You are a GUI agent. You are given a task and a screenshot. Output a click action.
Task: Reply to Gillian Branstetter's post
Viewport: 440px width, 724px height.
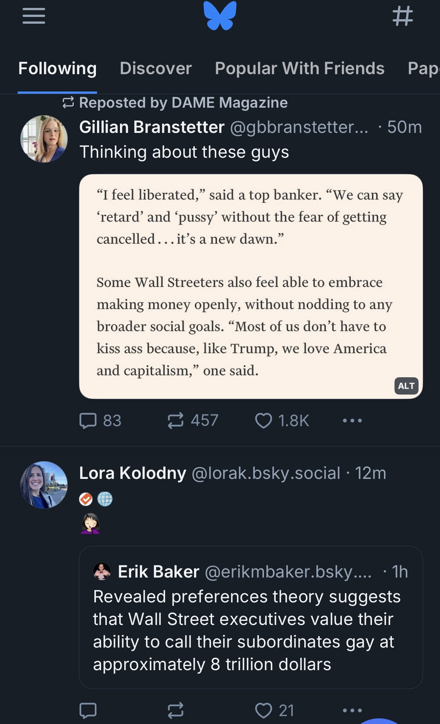pyautogui.click(x=88, y=421)
